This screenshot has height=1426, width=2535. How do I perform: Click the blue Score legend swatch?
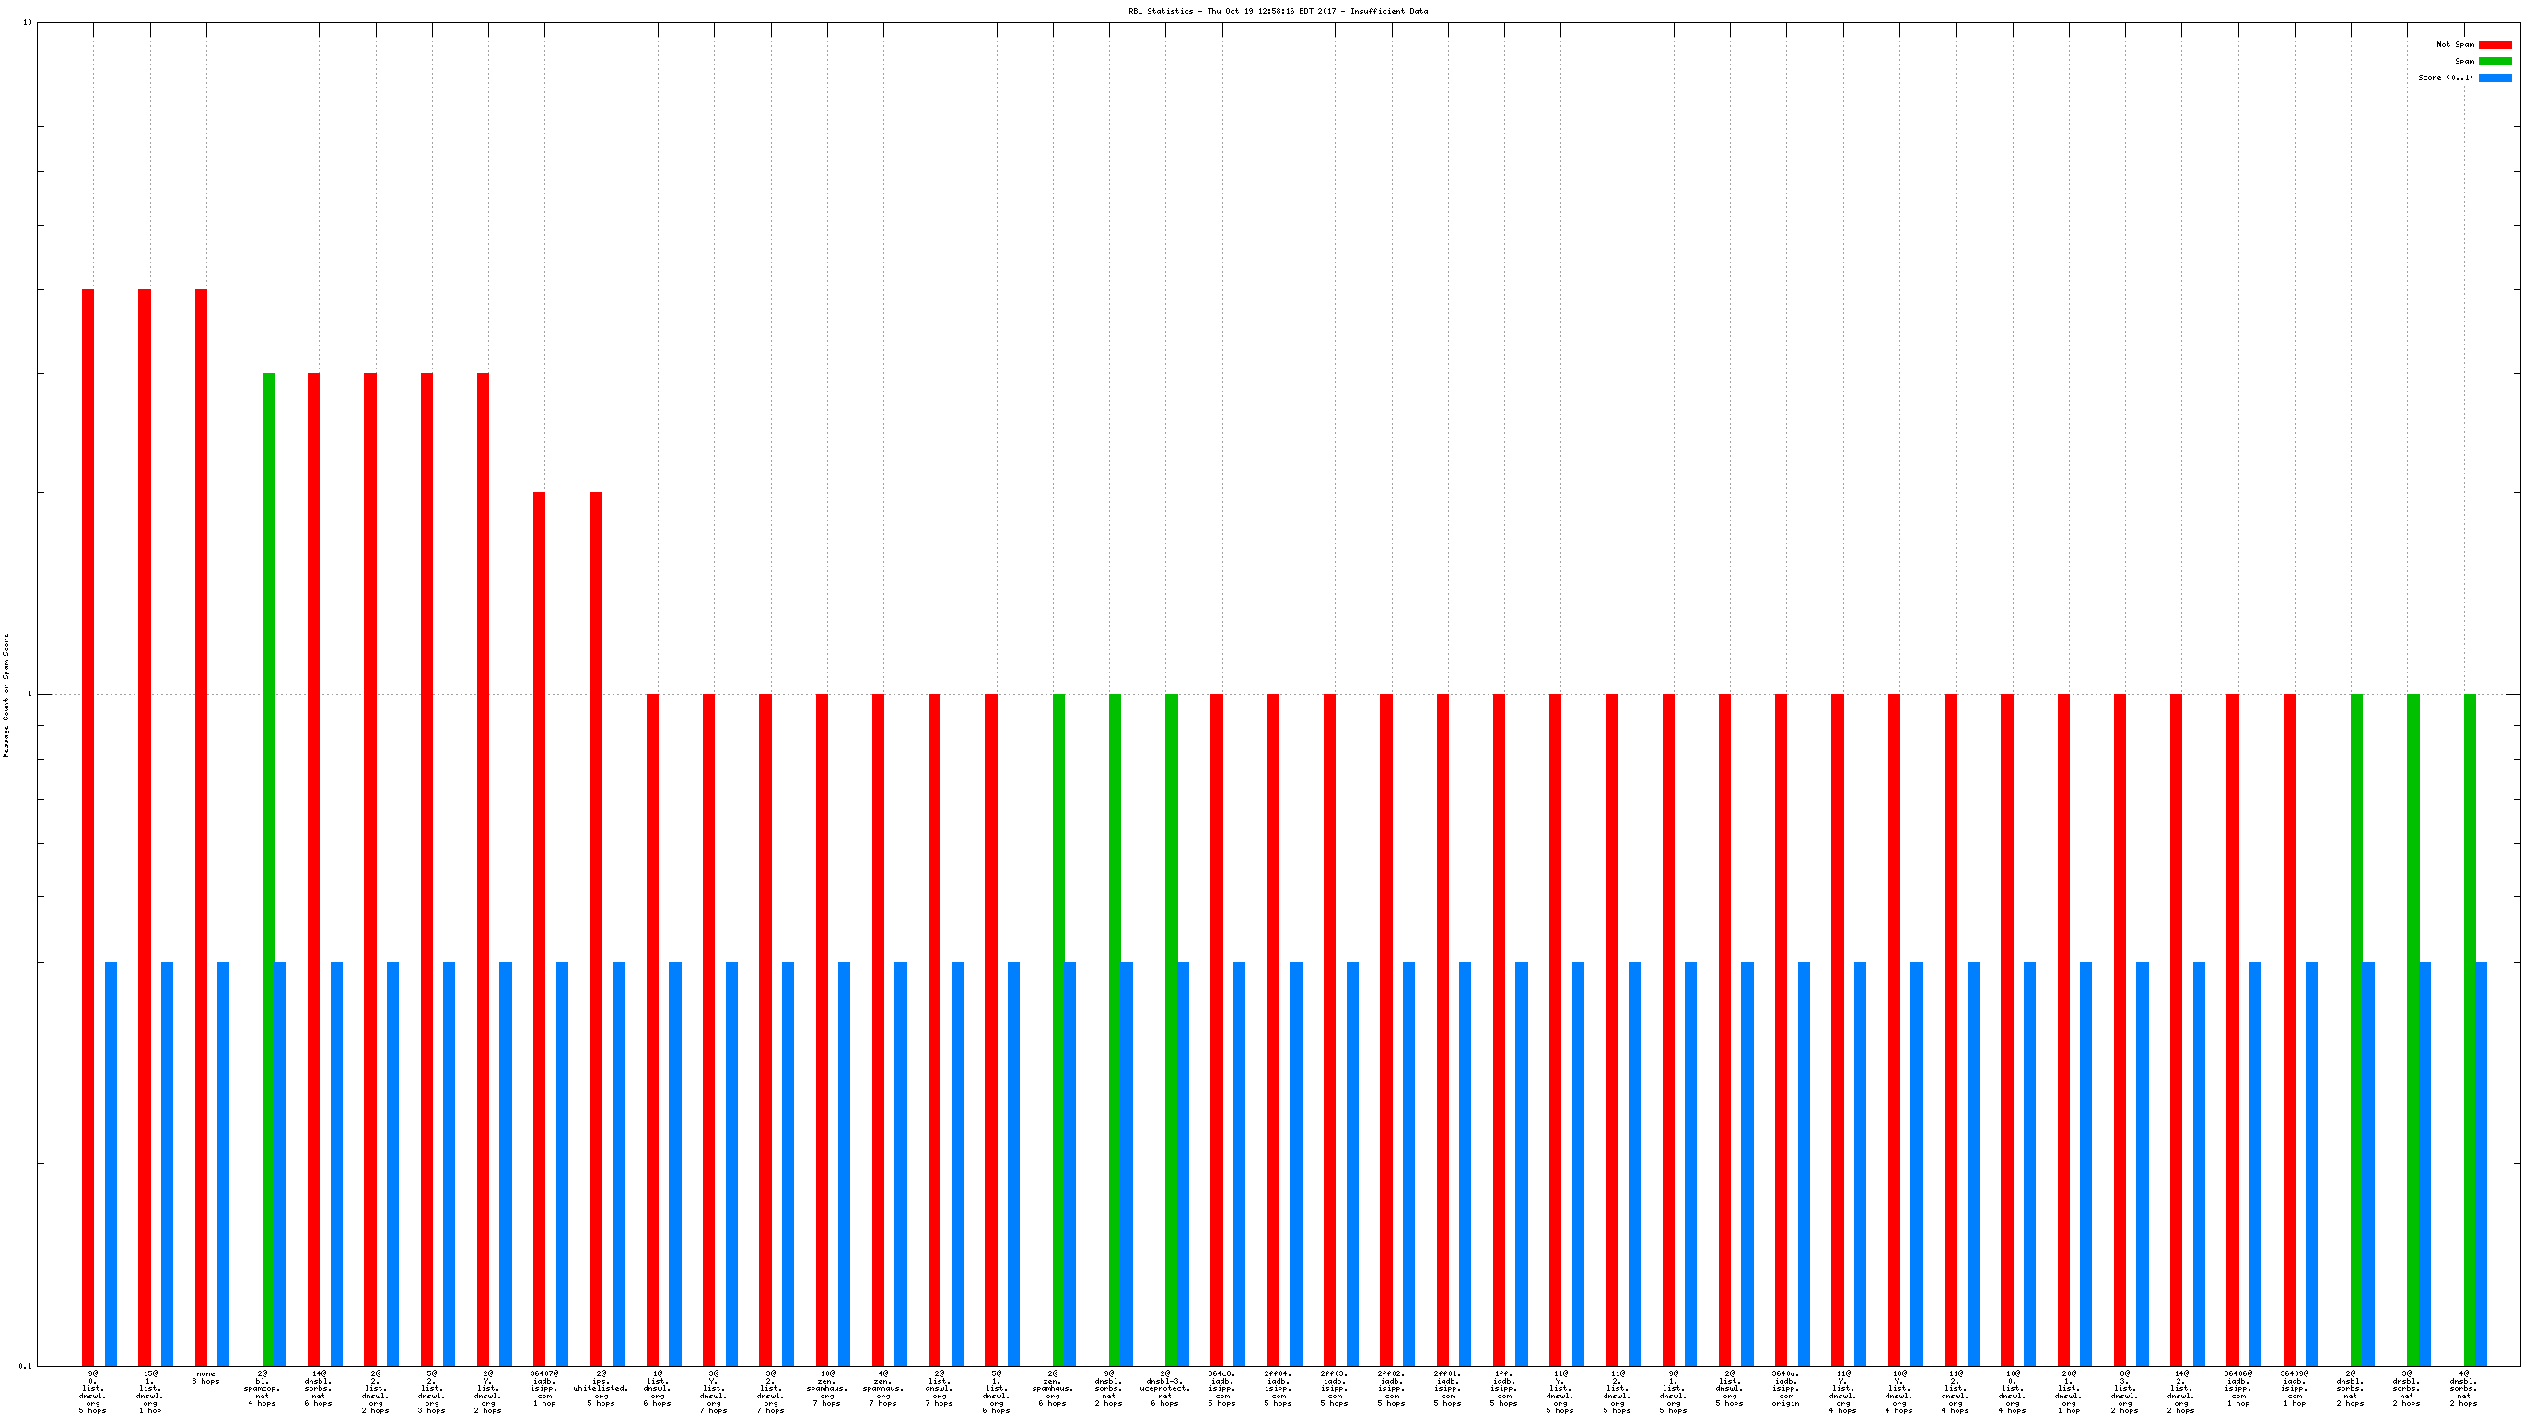click(2494, 77)
